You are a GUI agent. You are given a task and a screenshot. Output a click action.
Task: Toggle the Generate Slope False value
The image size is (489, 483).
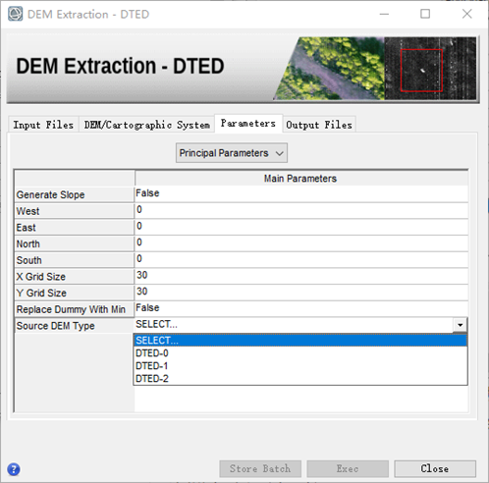(x=301, y=194)
